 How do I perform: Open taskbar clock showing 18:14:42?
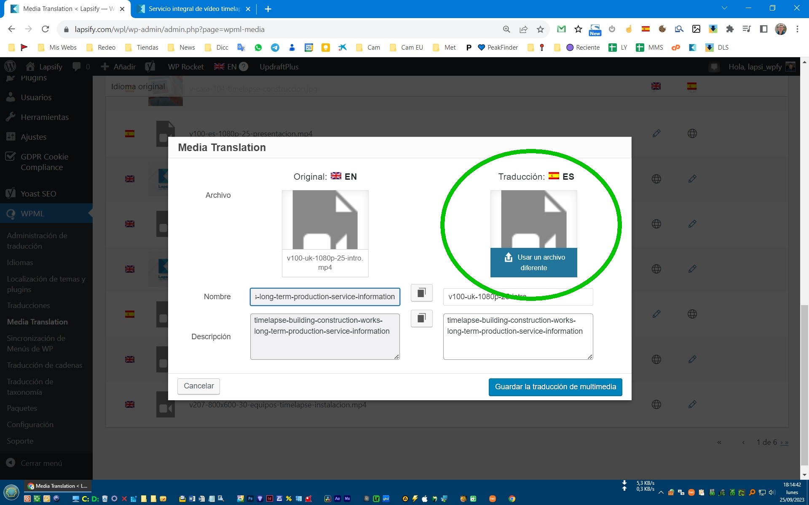click(x=792, y=492)
